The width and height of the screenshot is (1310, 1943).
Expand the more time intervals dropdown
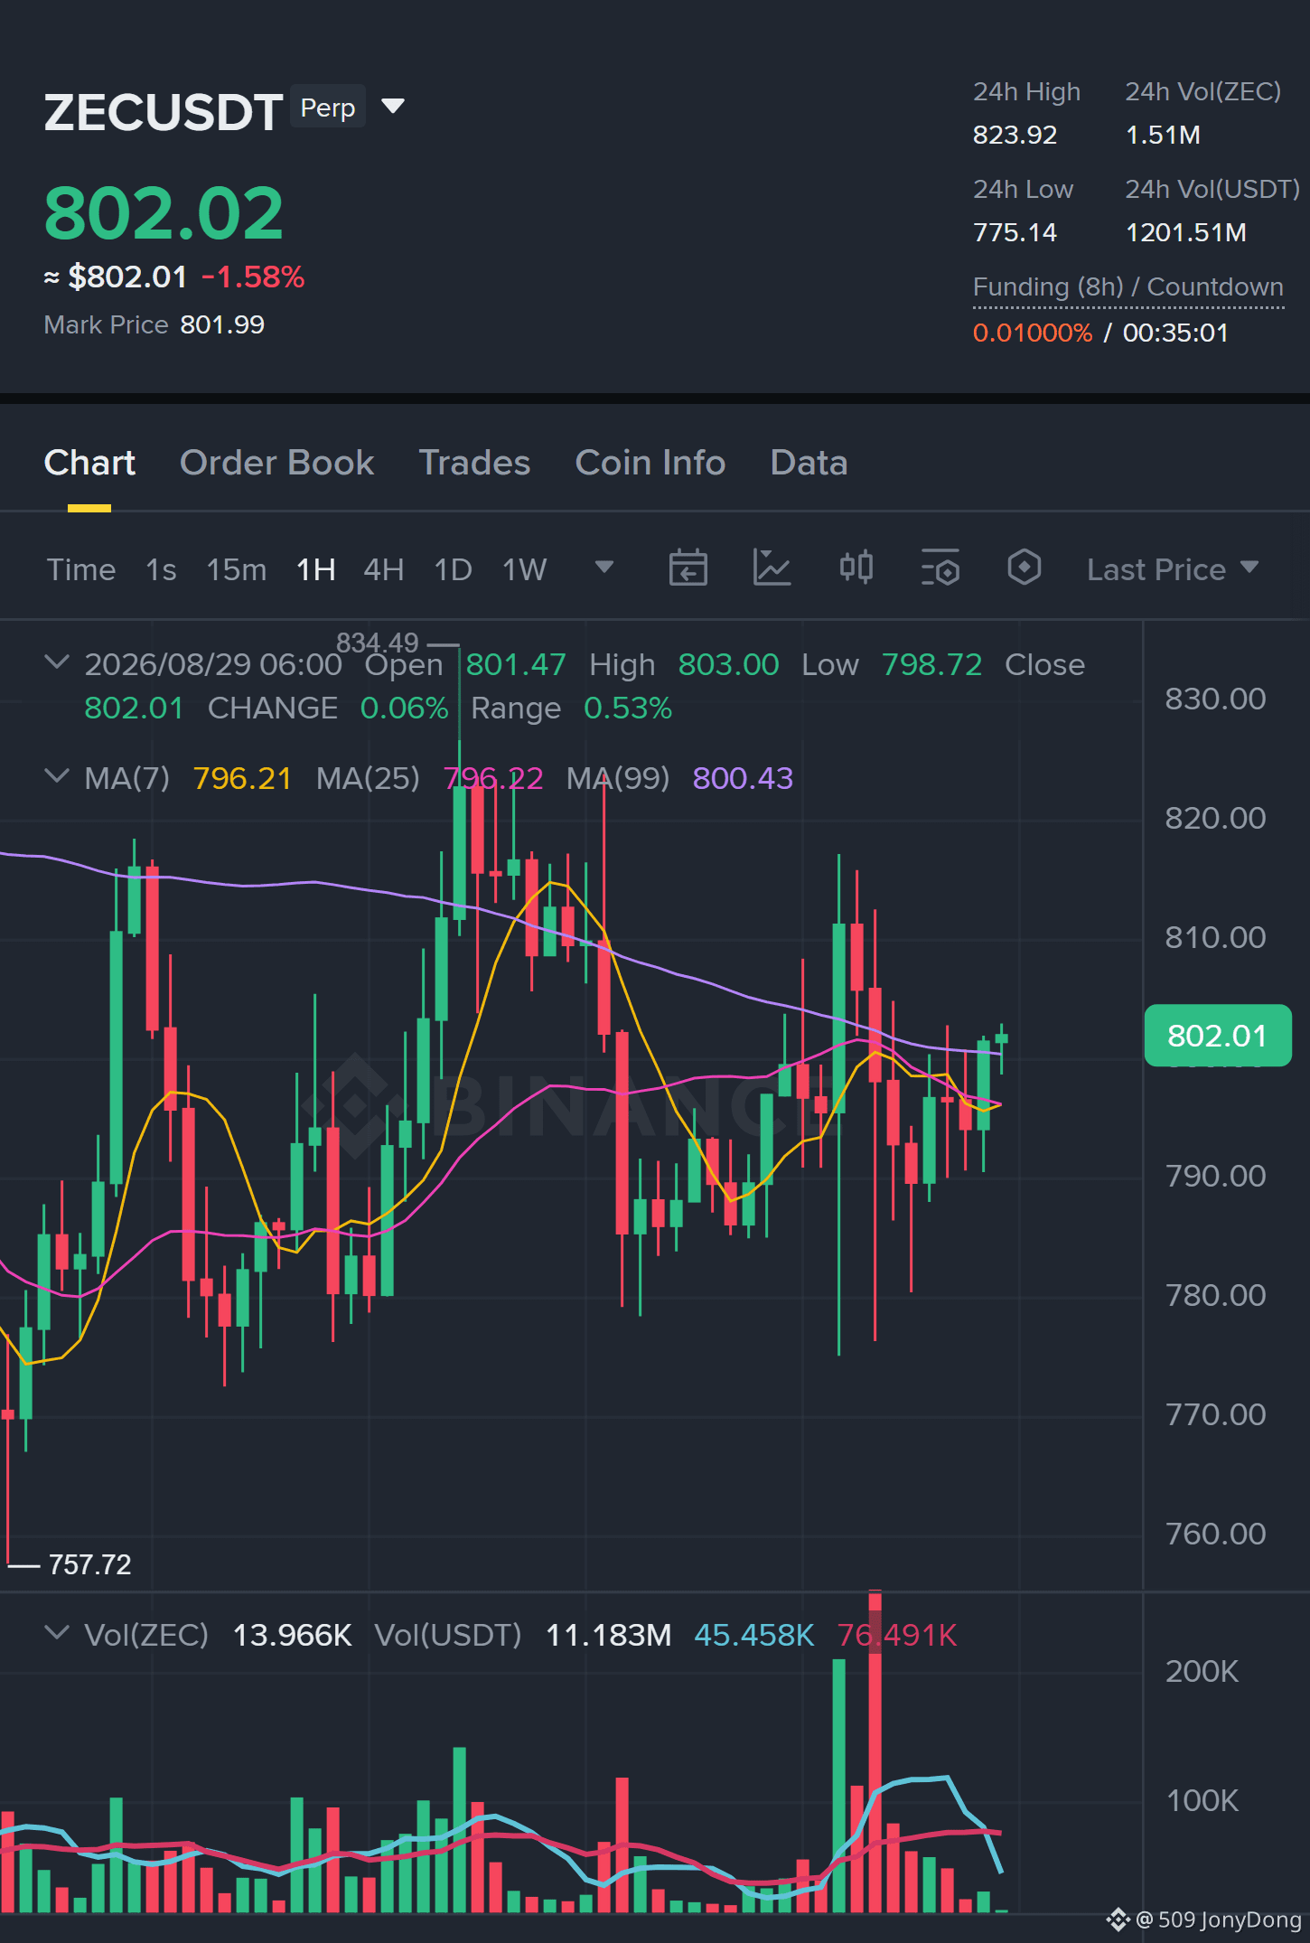click(x=604, y=568)
